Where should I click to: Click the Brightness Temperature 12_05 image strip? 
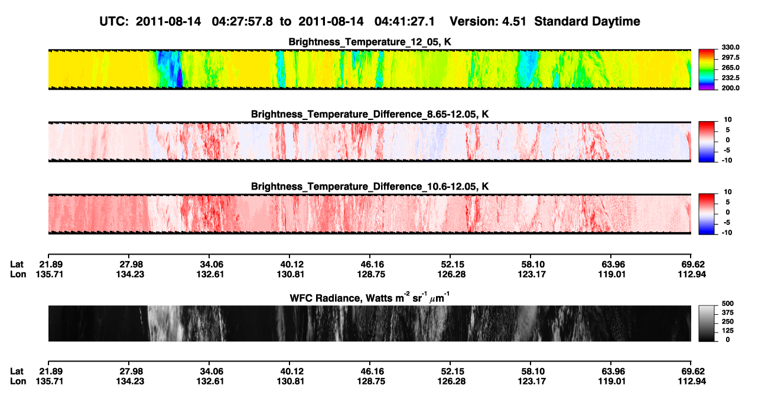(x=369, y=69)
